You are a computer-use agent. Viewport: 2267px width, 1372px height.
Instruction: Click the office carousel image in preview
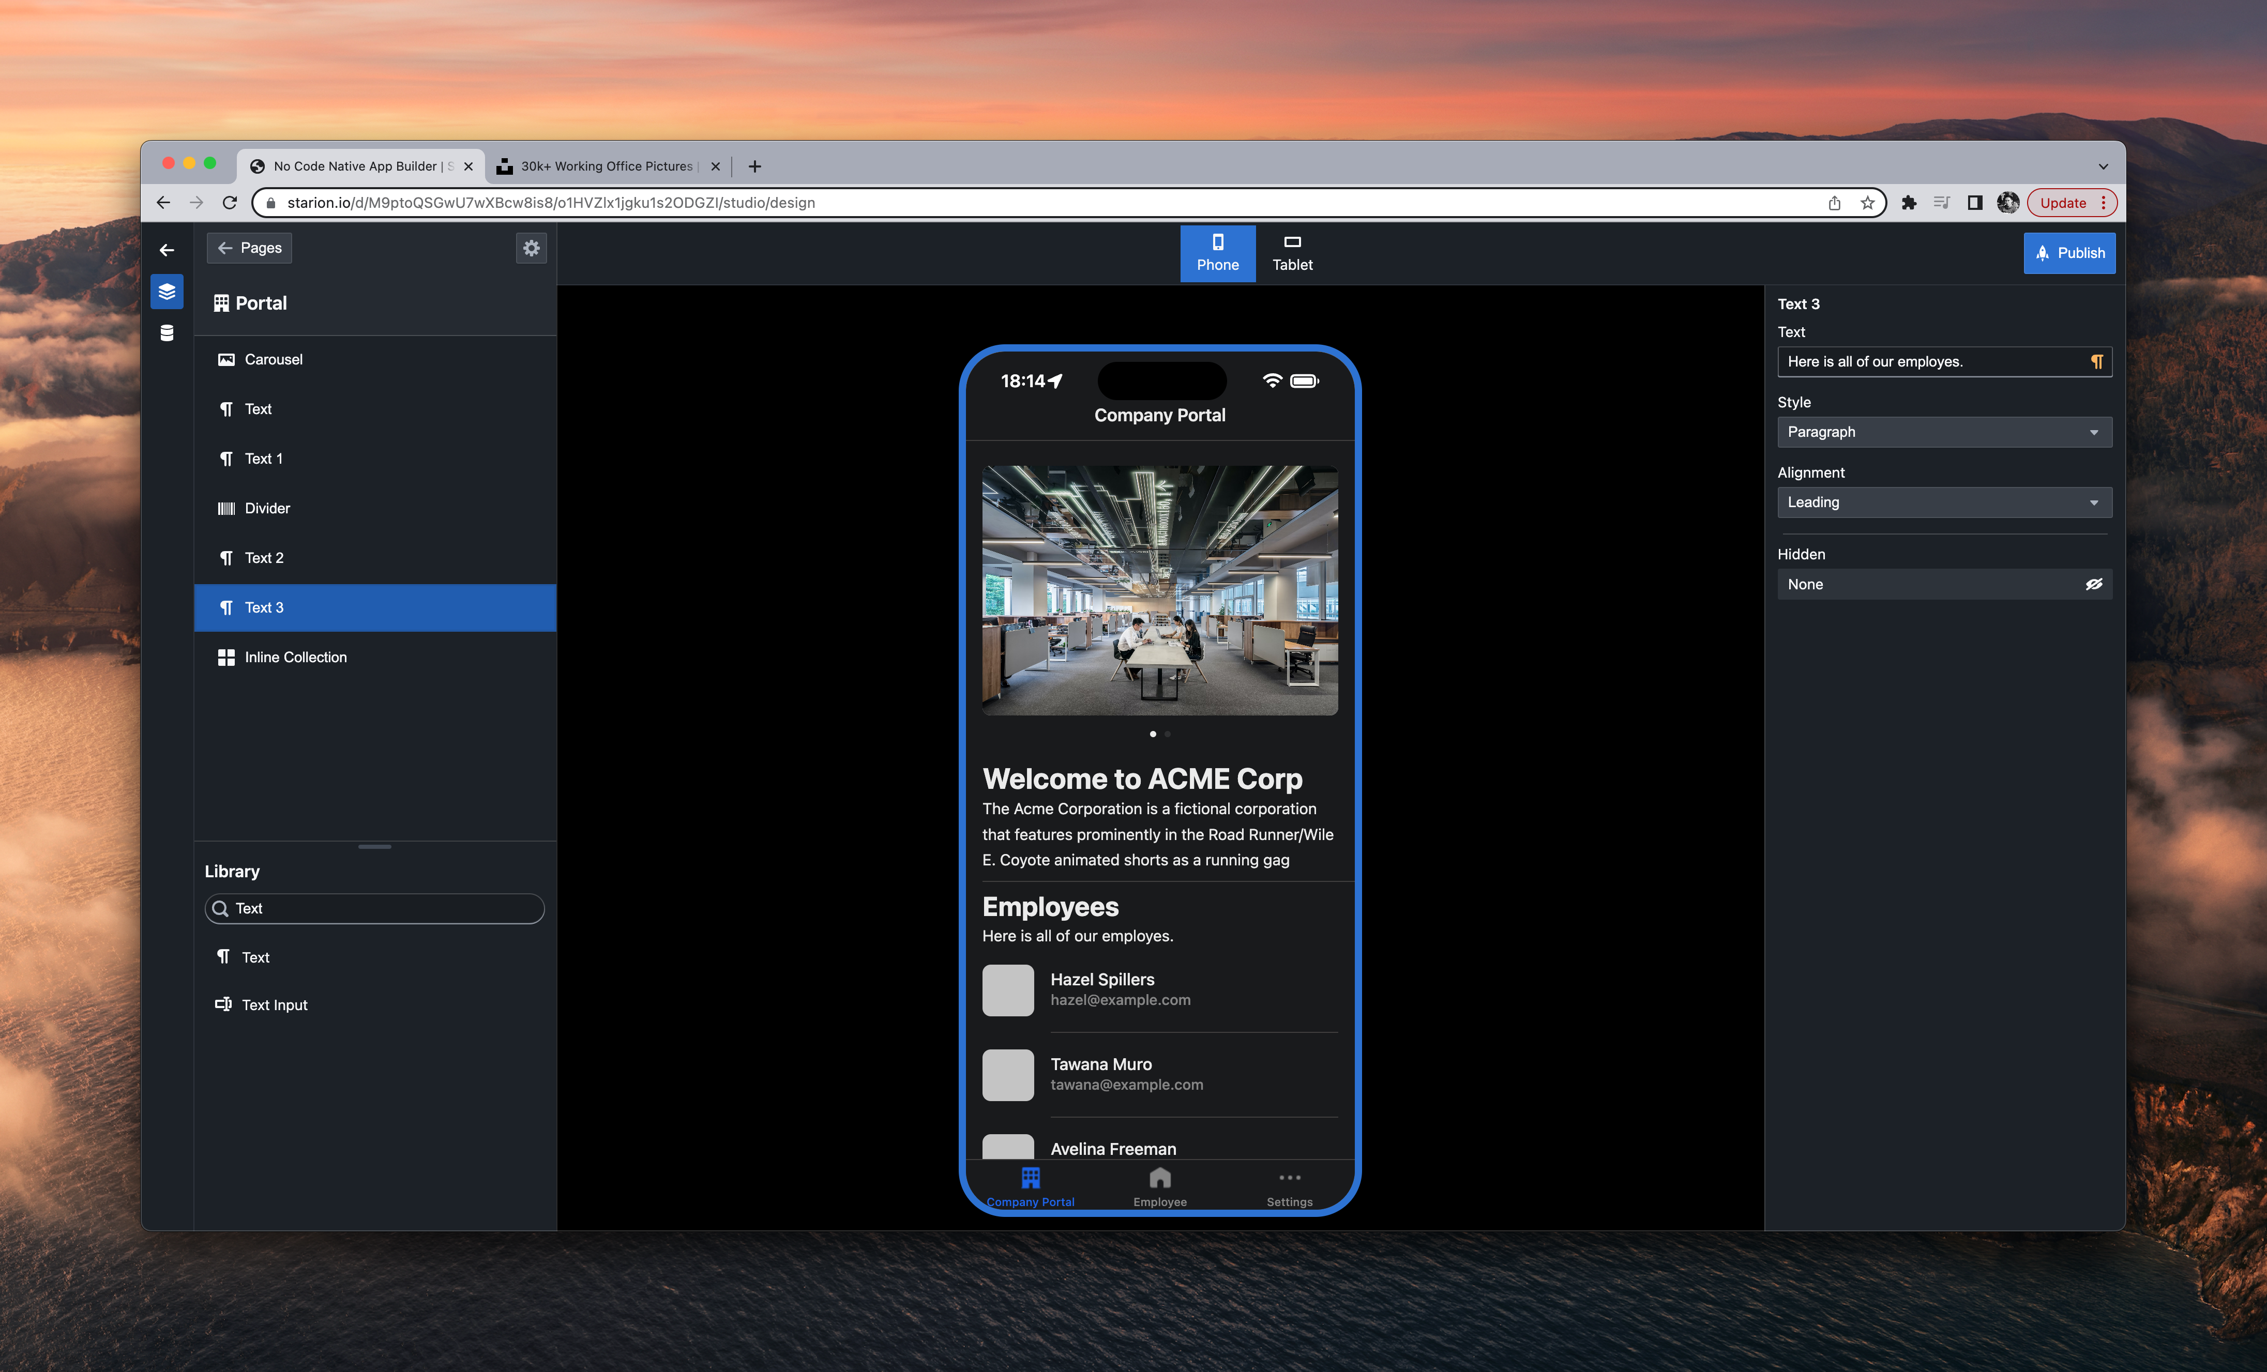tap(1160, 590)
